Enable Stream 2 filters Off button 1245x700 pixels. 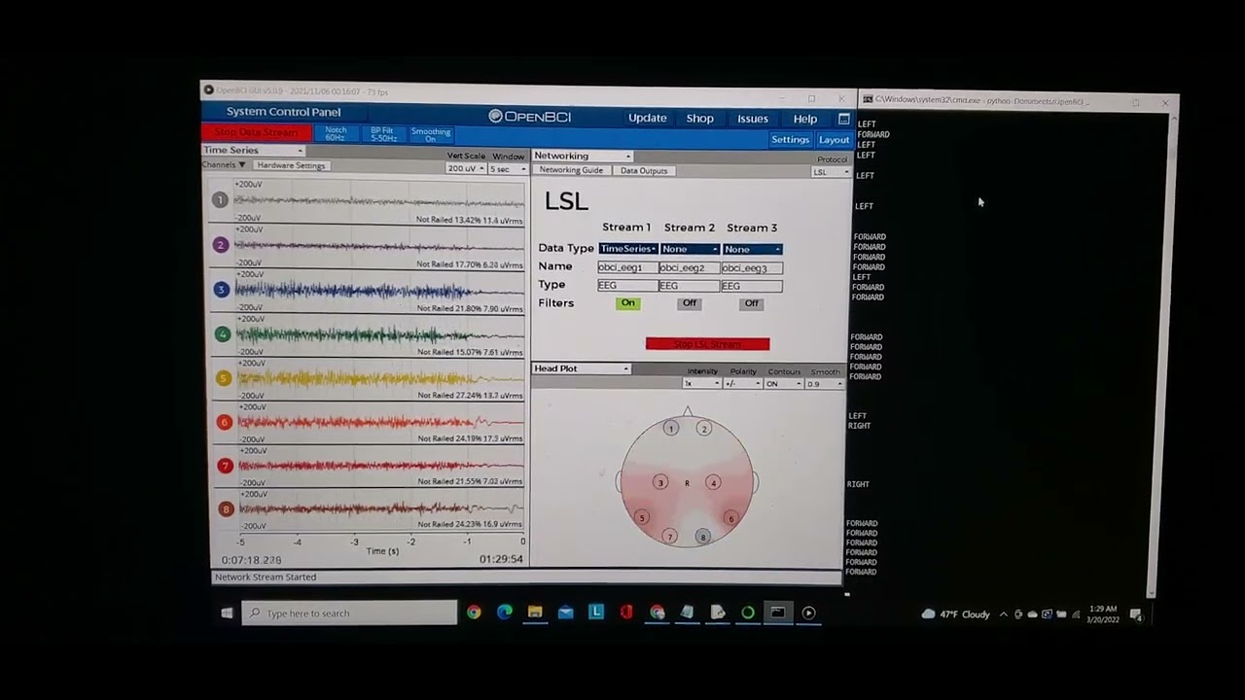(x=690, y=303)
